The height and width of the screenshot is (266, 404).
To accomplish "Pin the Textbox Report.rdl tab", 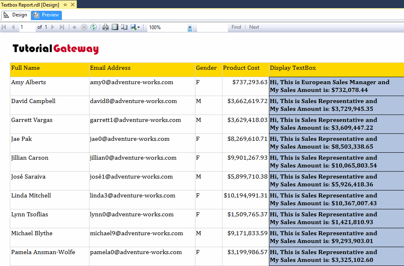I will coord(65,5).
